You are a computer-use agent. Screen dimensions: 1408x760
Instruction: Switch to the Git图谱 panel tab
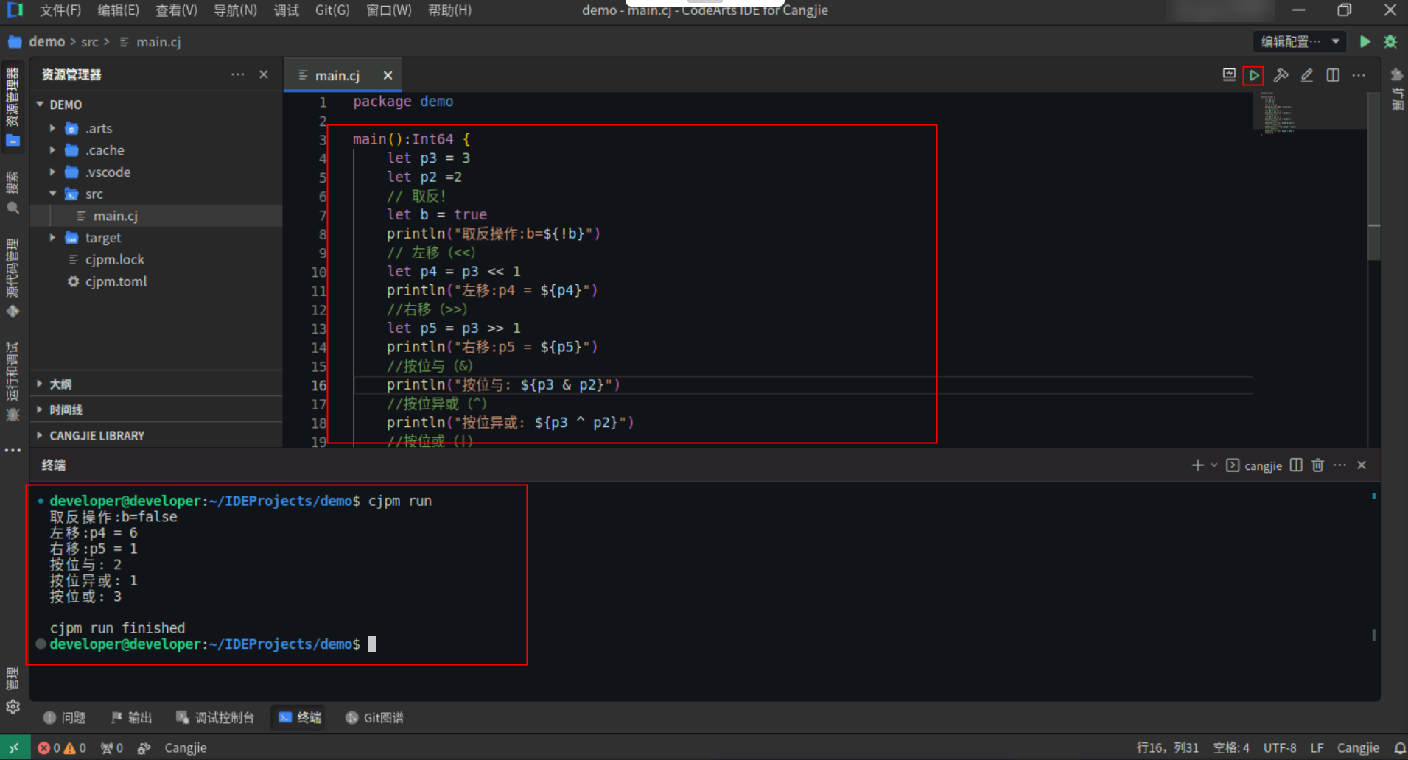click(x=375, y=717)
